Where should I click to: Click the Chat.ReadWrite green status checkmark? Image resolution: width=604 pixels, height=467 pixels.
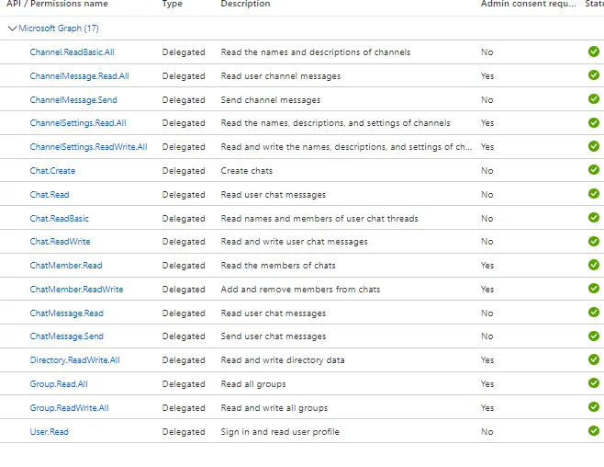594,241
